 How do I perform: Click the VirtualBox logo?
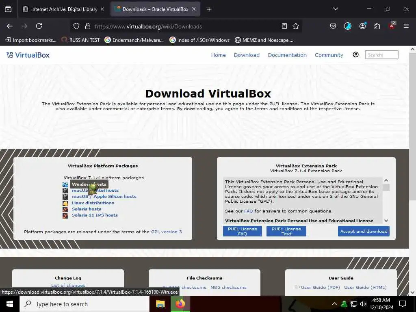tap(28, 55)
